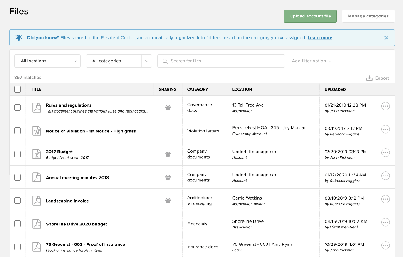This screenshot has height=257, width=403.
Task: Open the Learn more link in the banner
Action: tap(319, 37)
